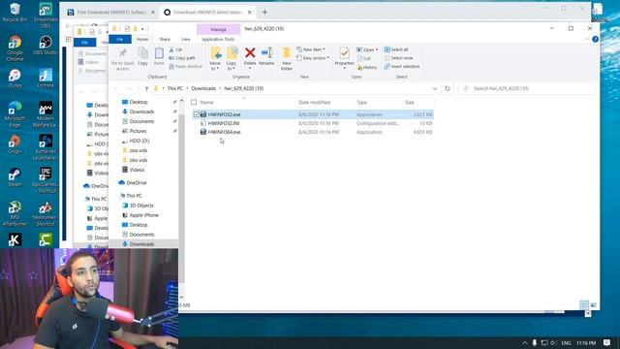Click the taskbar clock
This screenshot has width=620, height=349.
point(586,342)
